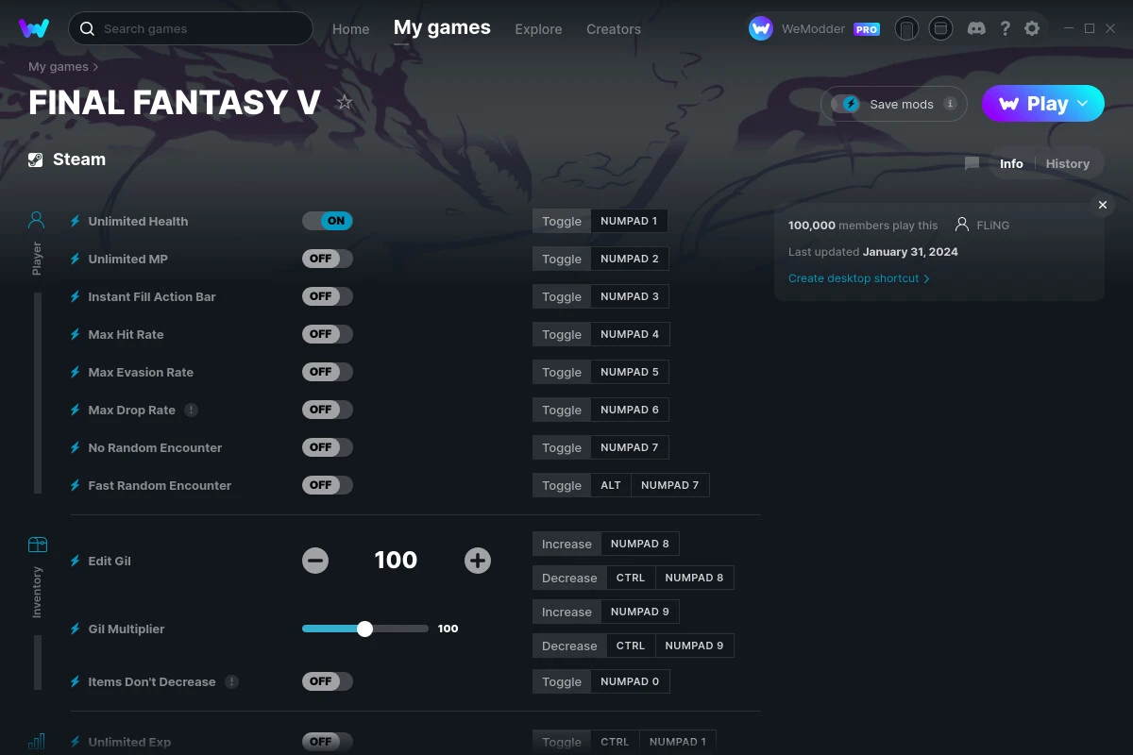This screenshot has width=1133, height=755.
Task: Open the Creators tab
Action: point(614,29)
